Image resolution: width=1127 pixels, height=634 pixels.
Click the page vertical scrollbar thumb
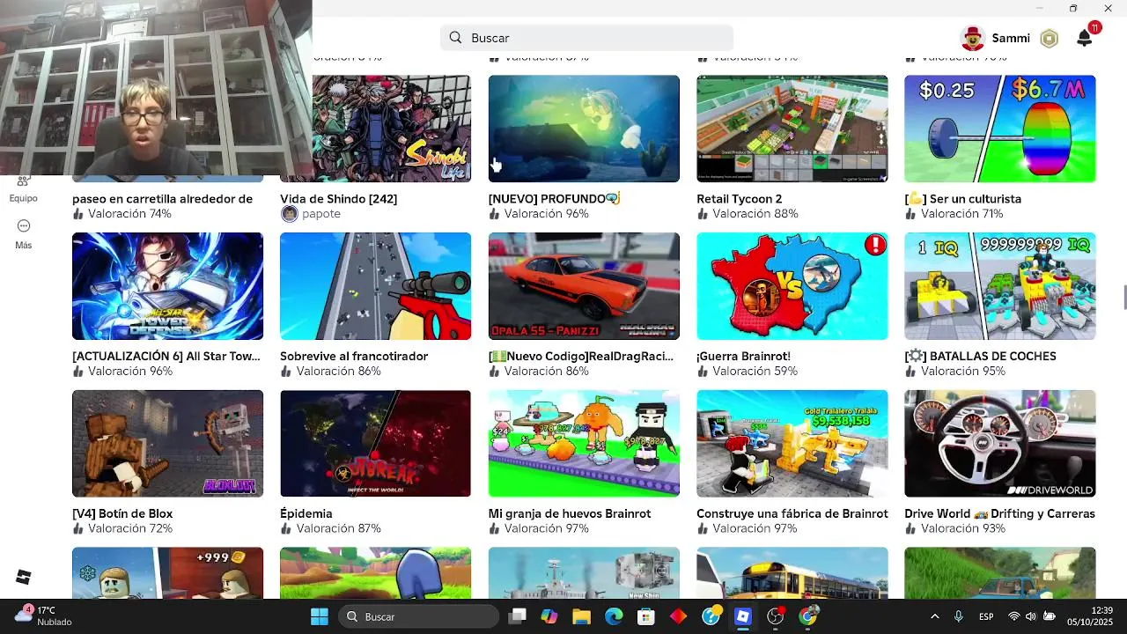pos(1124,298)
